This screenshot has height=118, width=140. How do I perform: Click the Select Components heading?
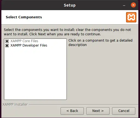tap(24, 17)
